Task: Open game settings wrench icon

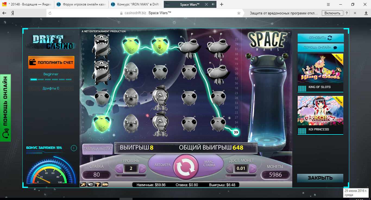Action: [x=83, y=185]
